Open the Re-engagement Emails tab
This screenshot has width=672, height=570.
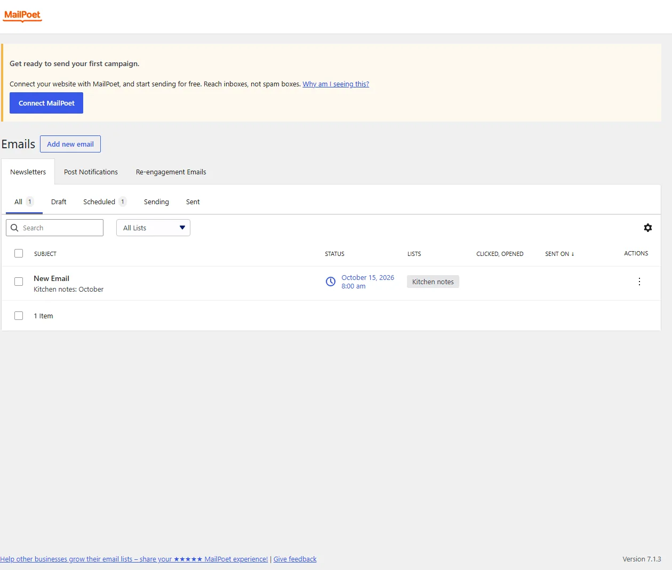171,172
